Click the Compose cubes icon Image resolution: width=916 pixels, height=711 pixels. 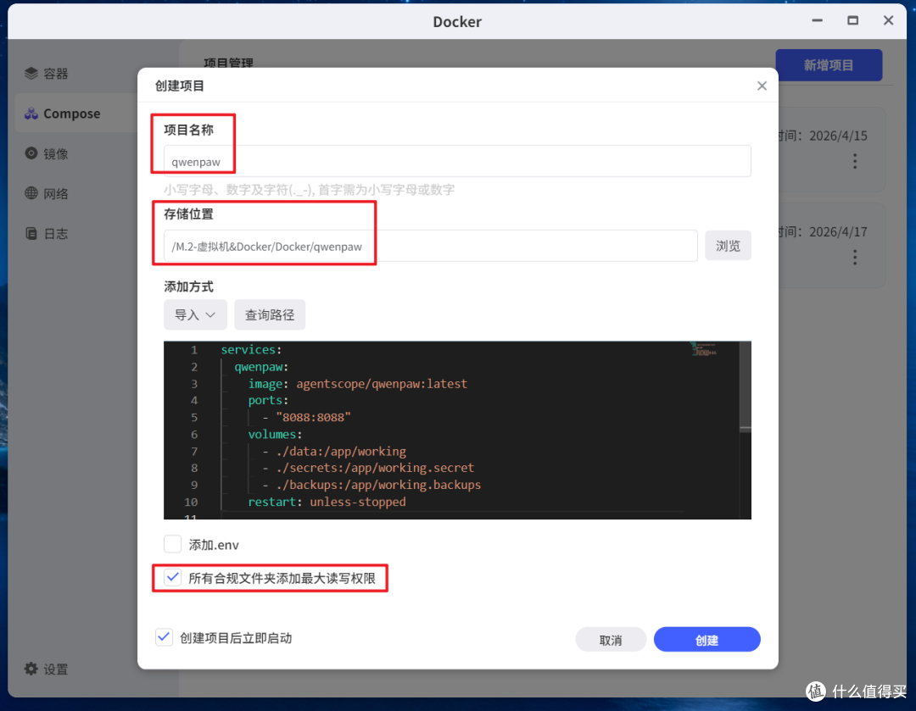coord(31,114)
